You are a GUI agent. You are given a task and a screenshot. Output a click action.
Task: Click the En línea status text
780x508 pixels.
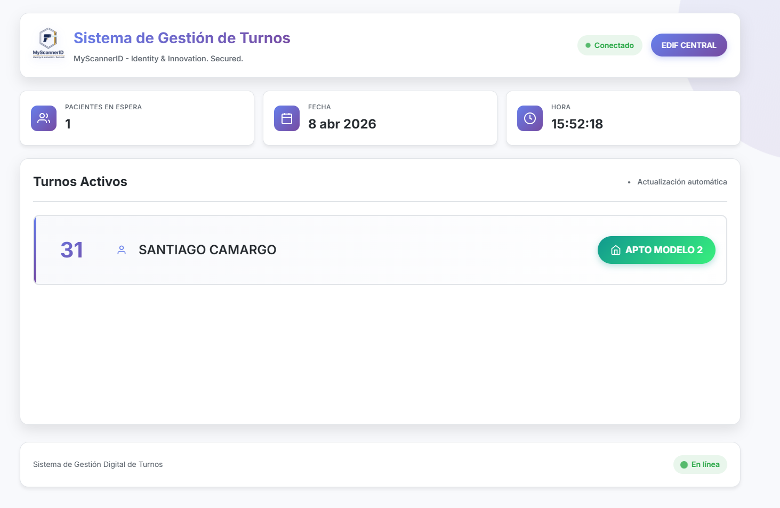pyautogui.click(x=705, y=464)
